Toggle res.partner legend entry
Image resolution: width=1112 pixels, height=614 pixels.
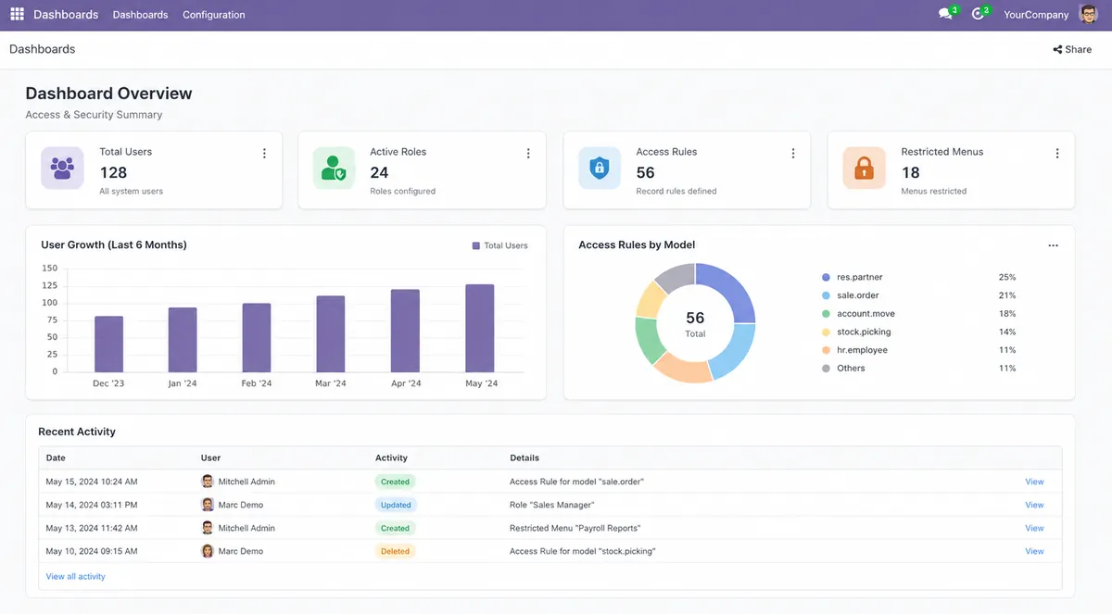click(852, 277)
